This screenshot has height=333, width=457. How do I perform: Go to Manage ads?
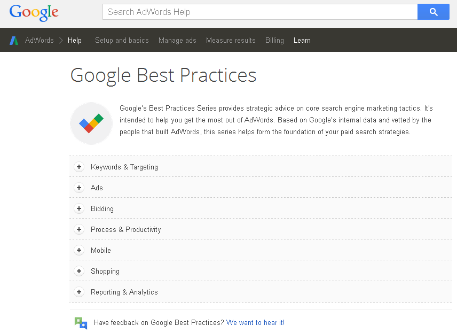[x=177, y=40]
